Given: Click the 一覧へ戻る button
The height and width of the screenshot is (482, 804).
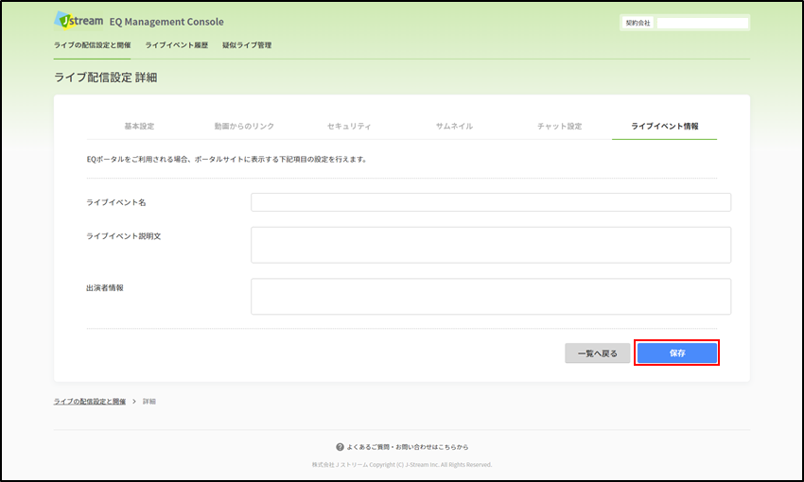Looking at the screenshot, I should [x=598, y=353].
